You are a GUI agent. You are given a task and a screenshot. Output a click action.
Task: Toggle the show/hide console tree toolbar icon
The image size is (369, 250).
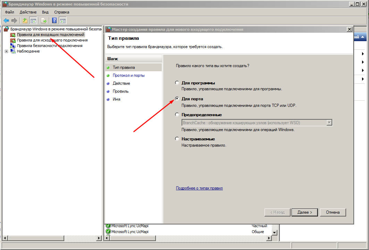point(33,20)
